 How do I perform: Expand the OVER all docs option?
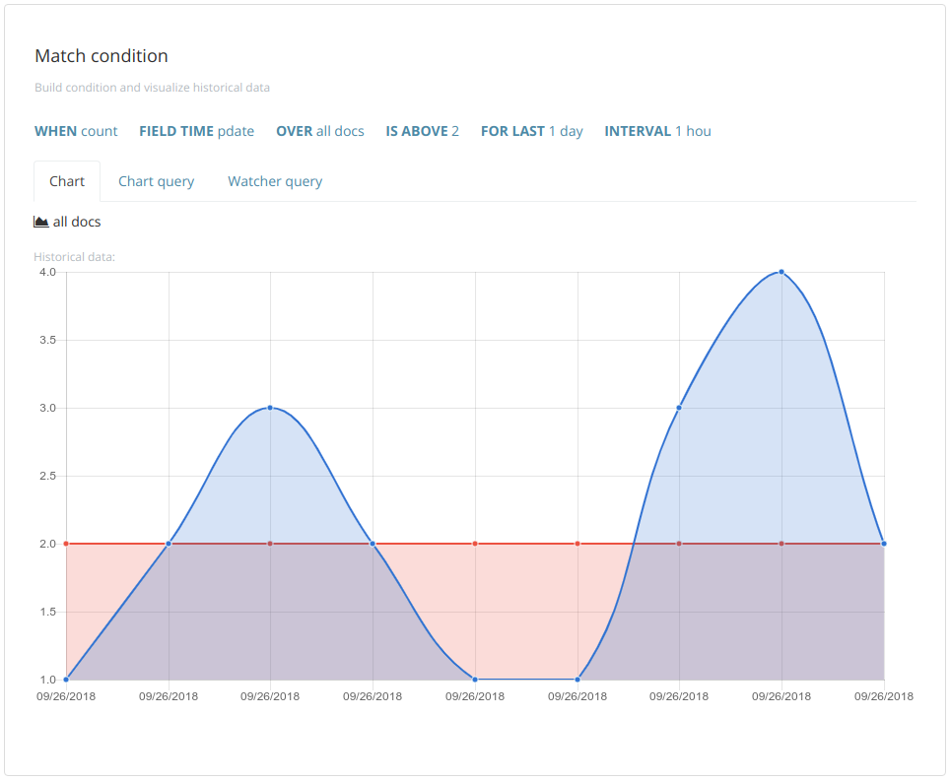coord(319,131)
